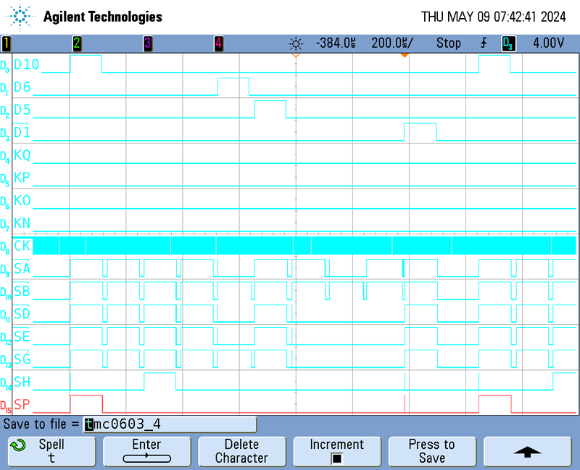Image resolution: width=580 pixels, height=470 pixels.
Task: Select the CK clock channel label
Action: pos(22,246)
